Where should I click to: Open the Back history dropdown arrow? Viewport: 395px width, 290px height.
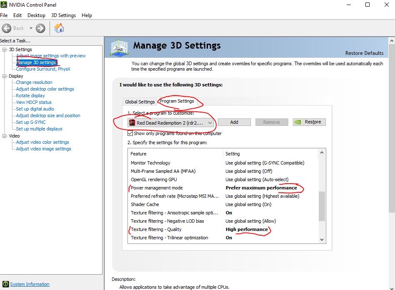pos(30,28)
